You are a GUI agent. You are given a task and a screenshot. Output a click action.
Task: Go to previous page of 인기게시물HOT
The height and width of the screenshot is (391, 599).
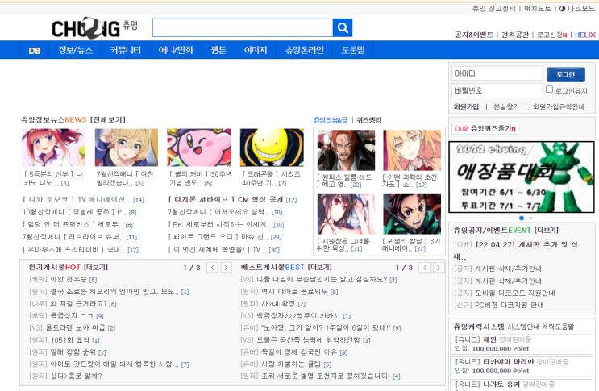pos(212,268)
